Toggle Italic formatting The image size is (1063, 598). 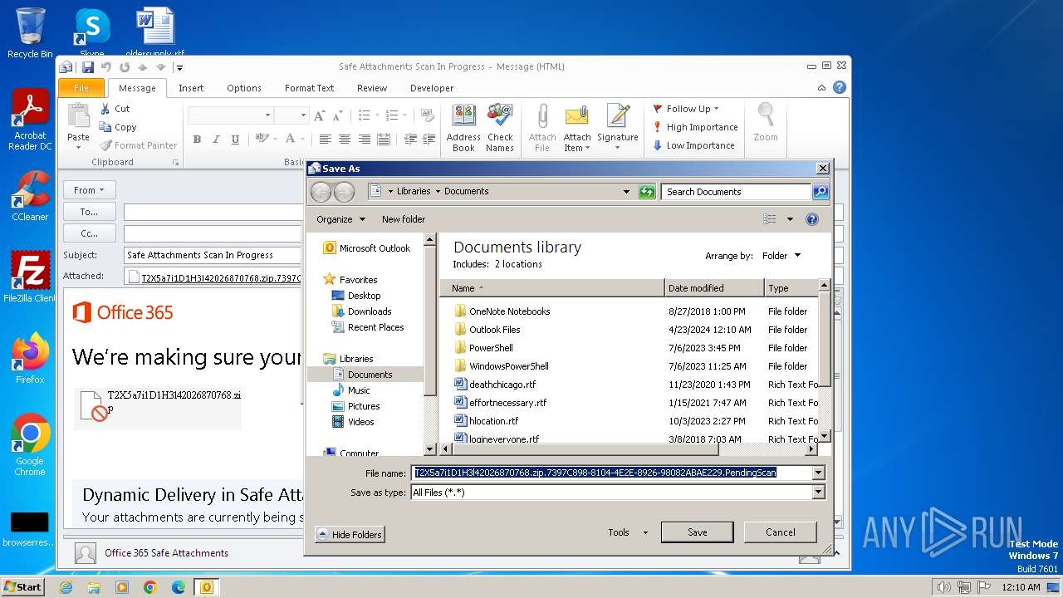click(x=216, y=140)
